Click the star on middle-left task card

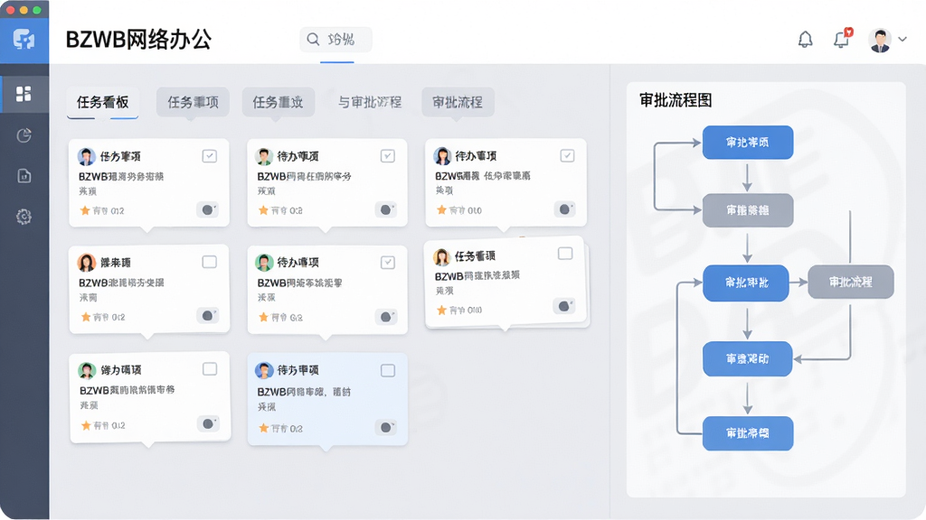86,317
